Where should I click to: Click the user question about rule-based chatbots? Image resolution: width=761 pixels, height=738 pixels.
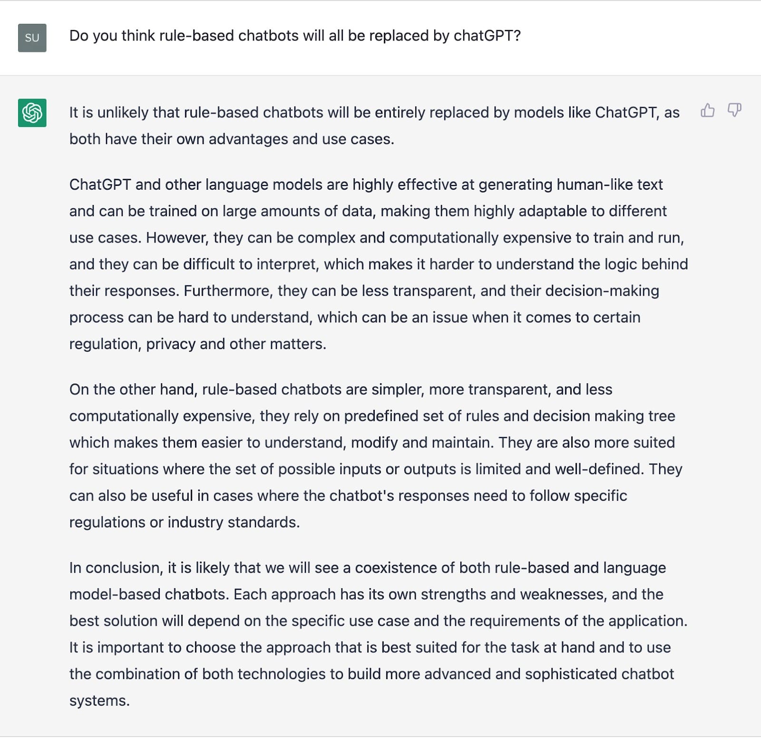coord(295,36)
